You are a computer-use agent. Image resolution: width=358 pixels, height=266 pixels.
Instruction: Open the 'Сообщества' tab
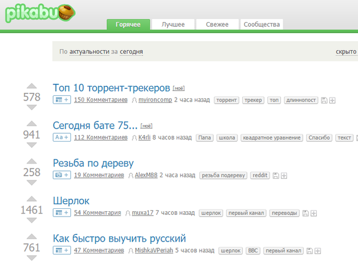[x=261, y=25]
